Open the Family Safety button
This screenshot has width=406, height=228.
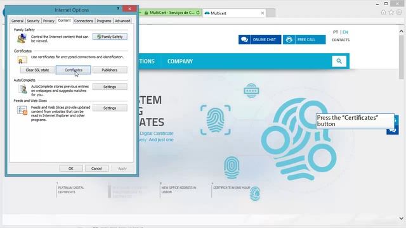click(x=110, y=37)
